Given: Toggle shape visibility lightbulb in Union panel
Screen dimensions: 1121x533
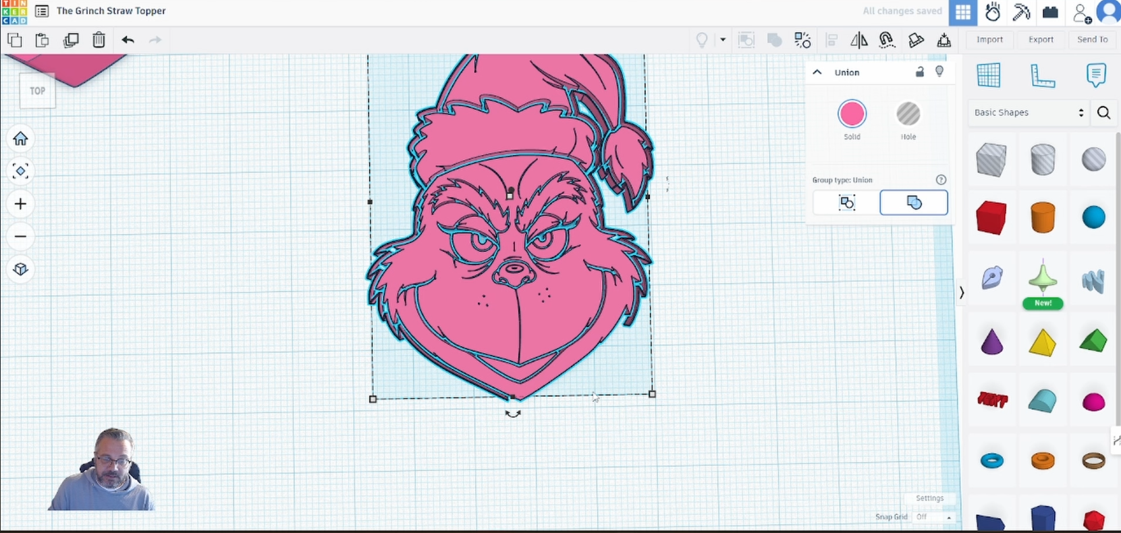Looking at the screenshot, I should pos(939,72).
